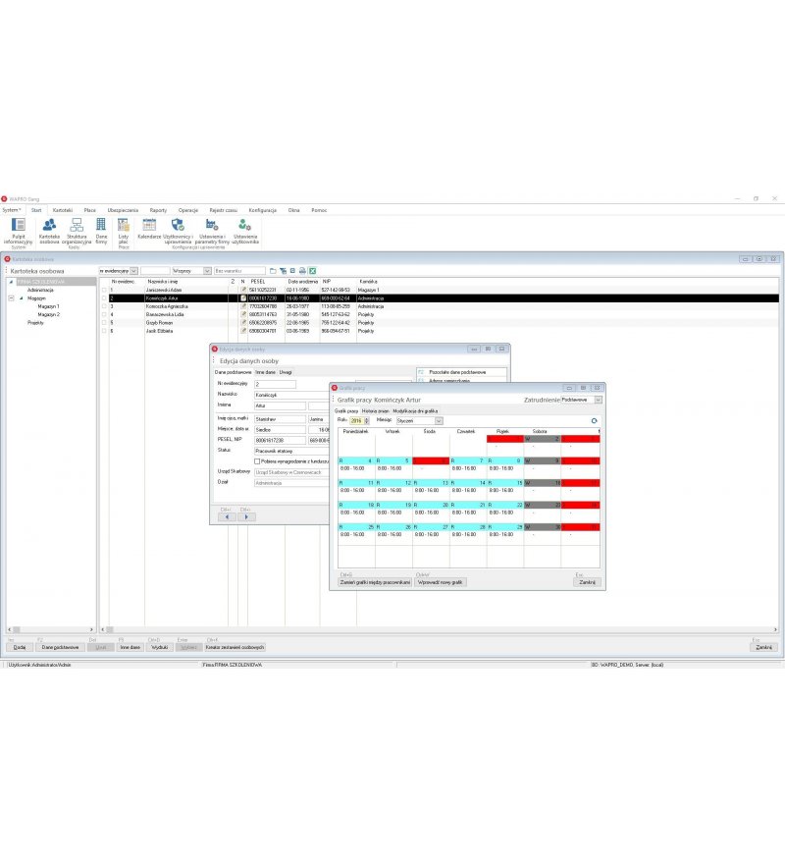785x864 pixels.
Task: Open Kartoteka osobowa ribbon icon
Action: tap(49, 231)
